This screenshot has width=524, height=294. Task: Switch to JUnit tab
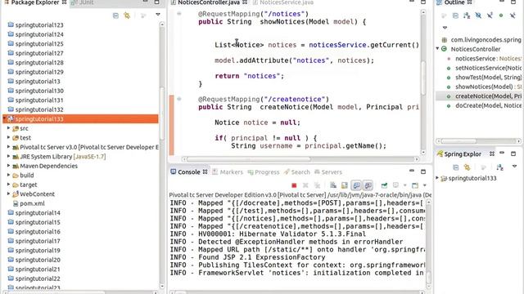coord(83,2)
